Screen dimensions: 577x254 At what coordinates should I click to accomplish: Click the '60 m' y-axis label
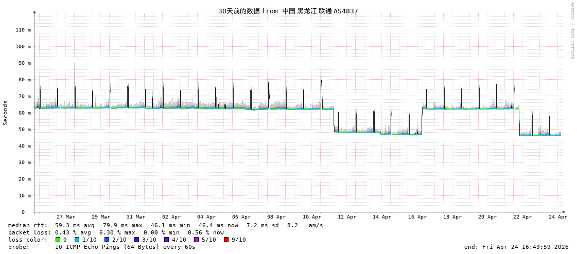point(25,113)
